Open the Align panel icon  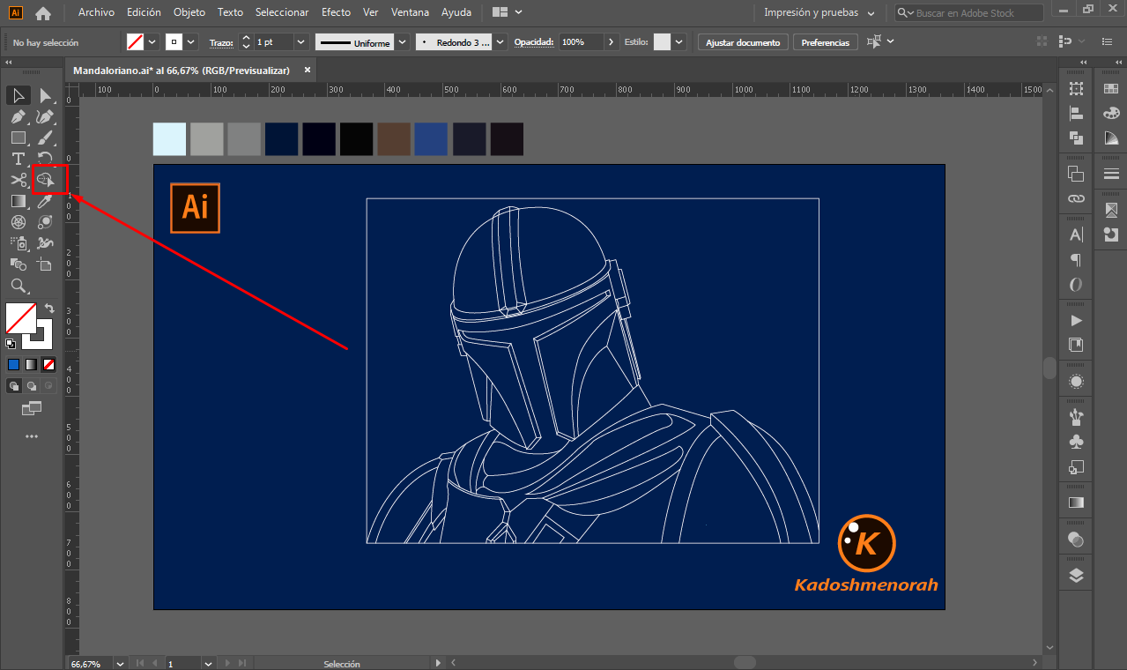[1076, 113]
